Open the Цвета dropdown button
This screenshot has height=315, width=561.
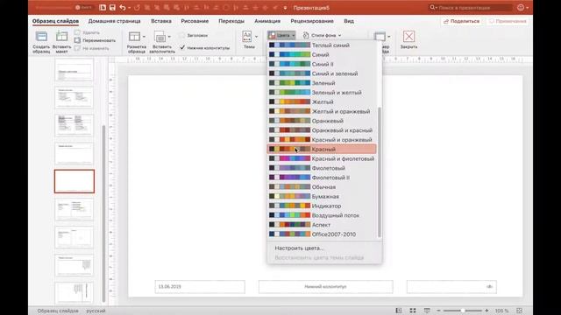coord(281,35)
